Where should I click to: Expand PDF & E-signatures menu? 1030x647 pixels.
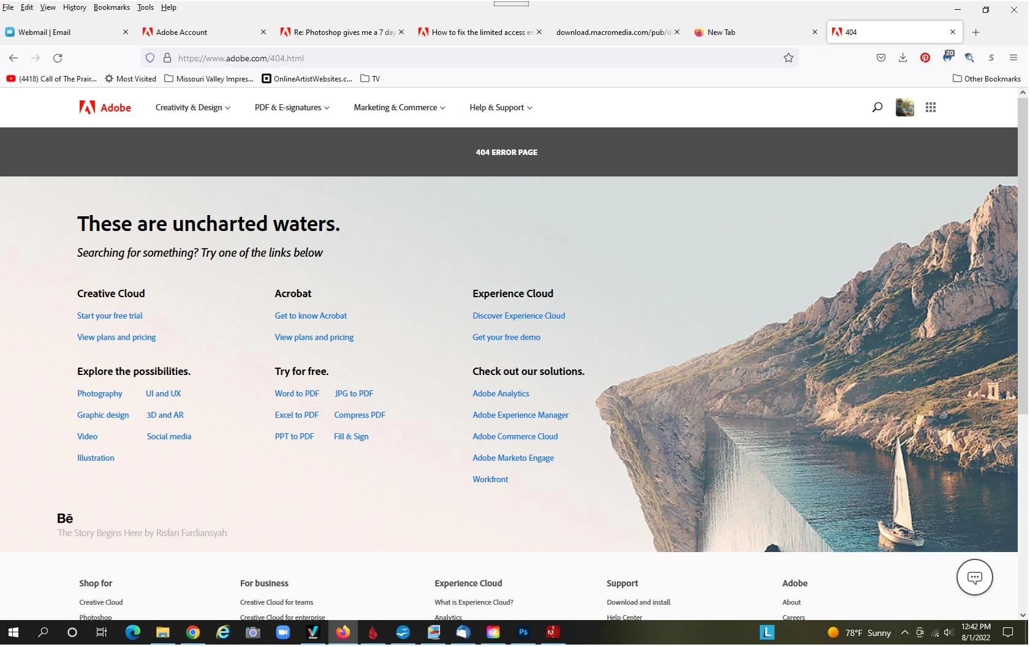click(x=292, y=108)
